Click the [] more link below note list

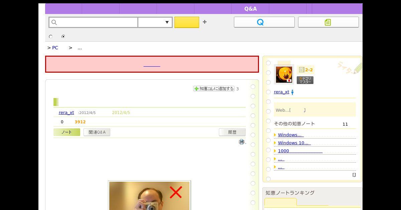(354, 175)
